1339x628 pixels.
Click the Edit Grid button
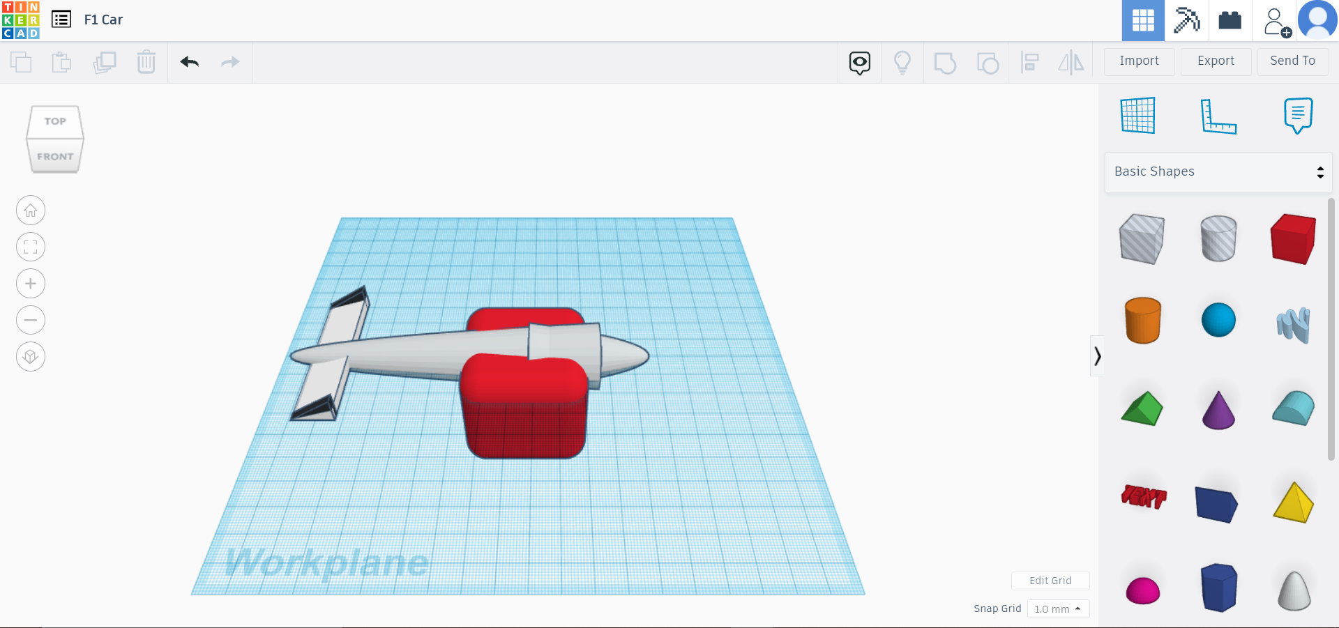[1050, 581]
